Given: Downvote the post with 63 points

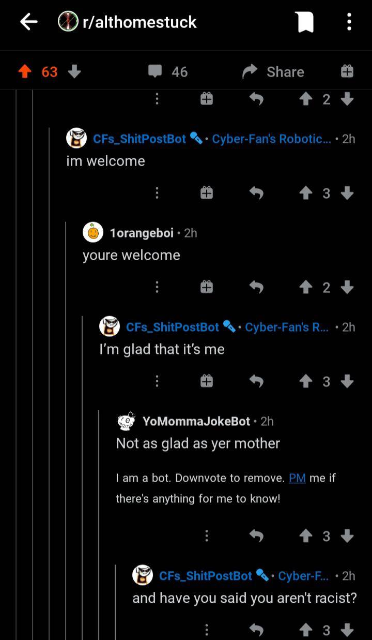Looking at the screenshot, I should 74,71.
